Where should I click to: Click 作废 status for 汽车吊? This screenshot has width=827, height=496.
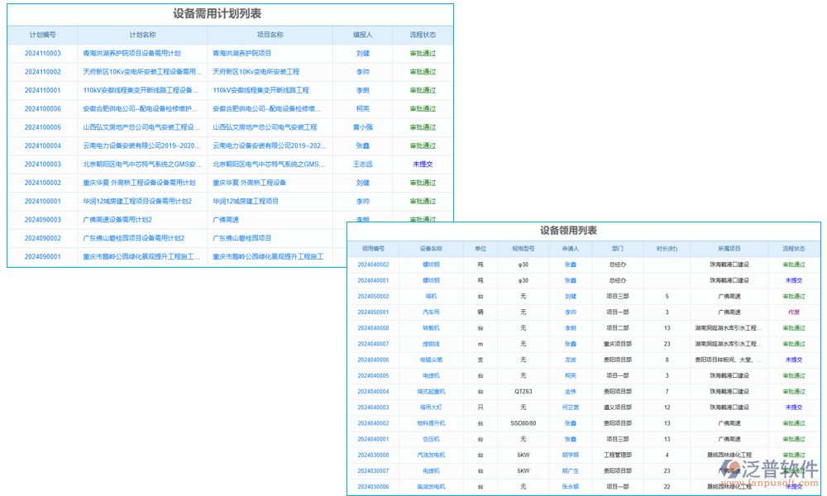[x=795, y=312]
